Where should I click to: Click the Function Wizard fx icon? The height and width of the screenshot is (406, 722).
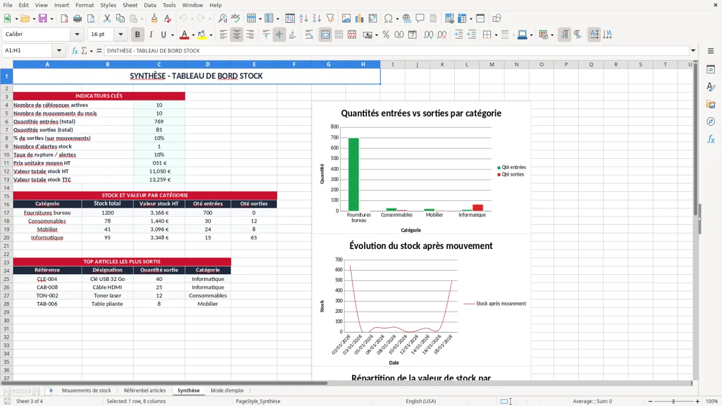pyautogui.click(x=75, y=51)
